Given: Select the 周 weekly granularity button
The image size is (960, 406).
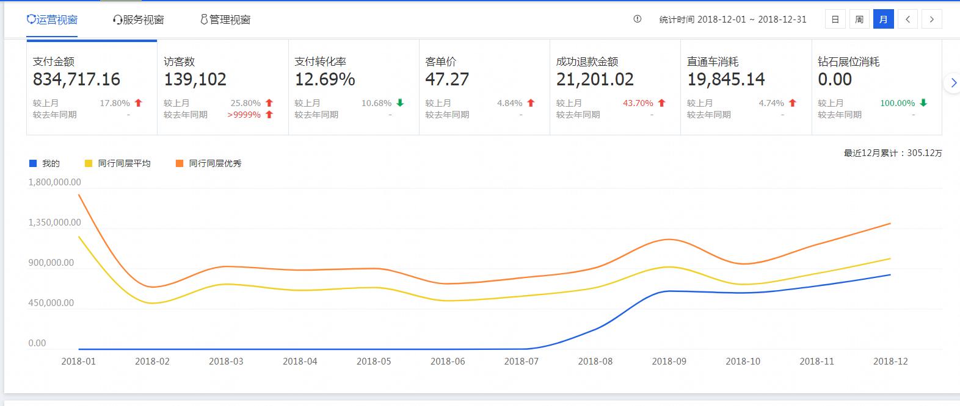Looking at the screenshot, I should (x=859, y=20).
